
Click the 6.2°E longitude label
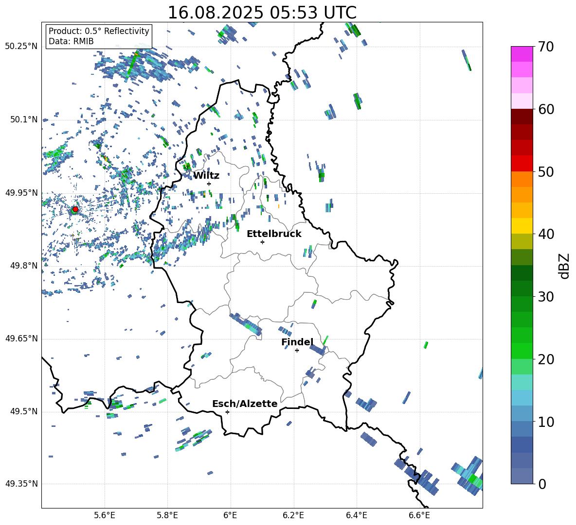[293, 515]
